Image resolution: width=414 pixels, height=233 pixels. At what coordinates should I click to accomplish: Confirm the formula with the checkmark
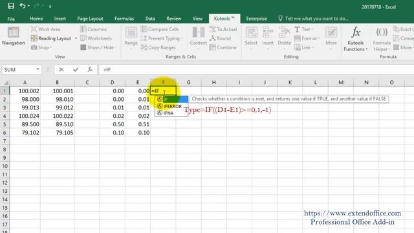click(x=76, y=69)
